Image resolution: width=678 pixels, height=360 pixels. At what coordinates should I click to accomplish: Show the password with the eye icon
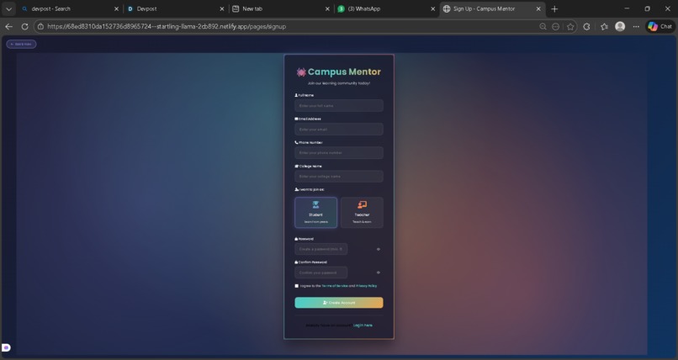point(379,249)
